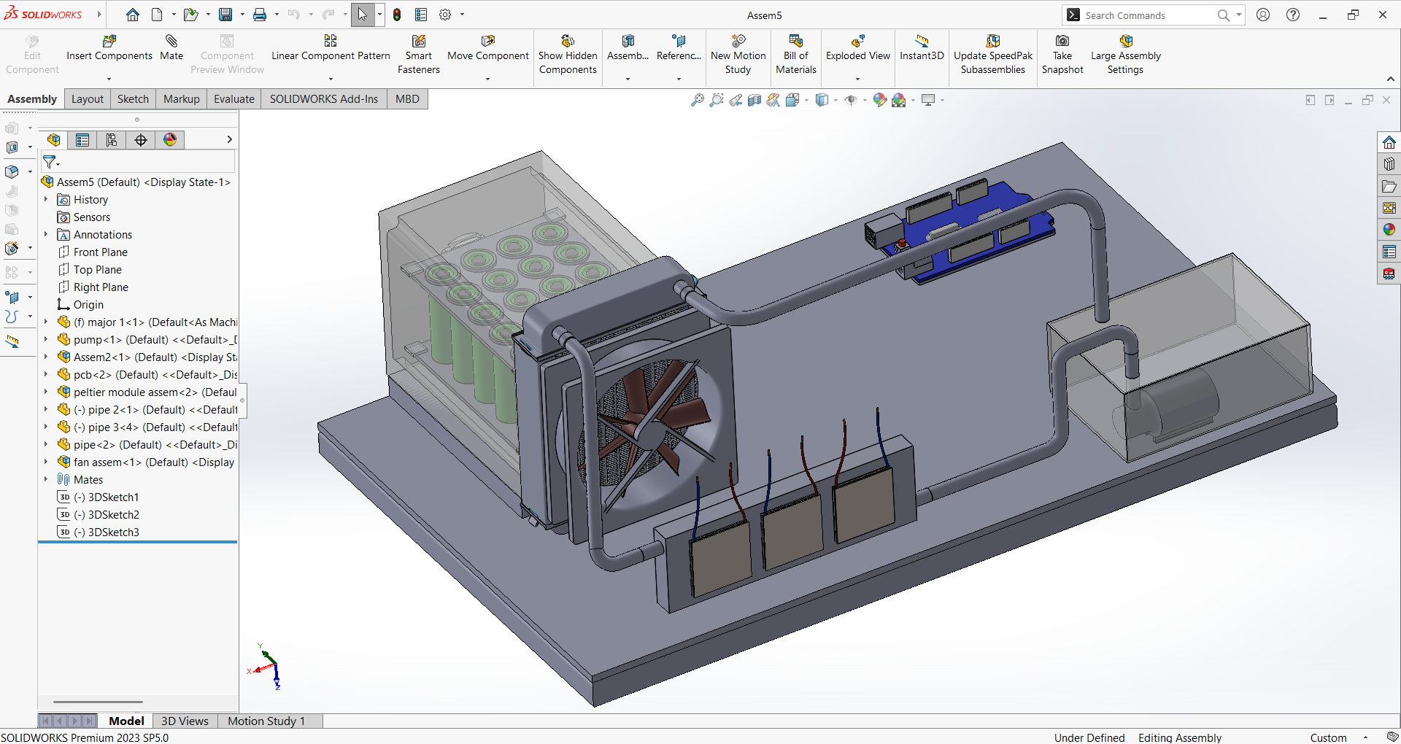Toggle Show Hidden Components
Viewport: 1401px width, 744px height.
568,42
